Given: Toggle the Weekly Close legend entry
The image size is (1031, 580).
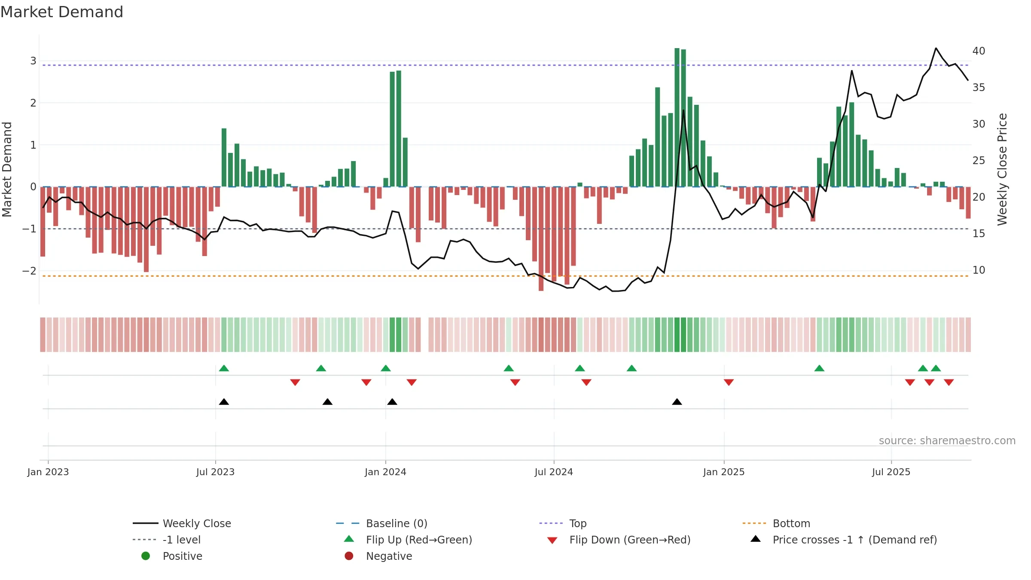Looking at the screenshot, I should click(x=182, y=523).
